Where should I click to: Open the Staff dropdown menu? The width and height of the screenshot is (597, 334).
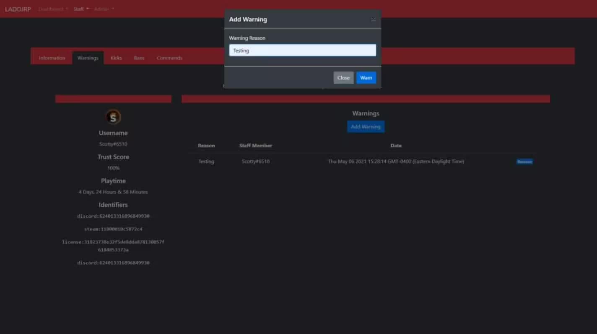coord(80,8)
